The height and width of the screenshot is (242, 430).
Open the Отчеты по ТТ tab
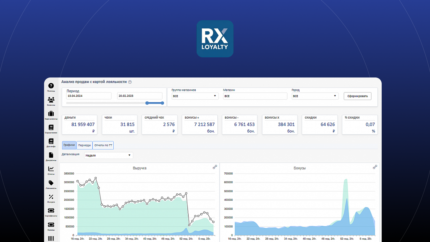(x=103, y=145)
